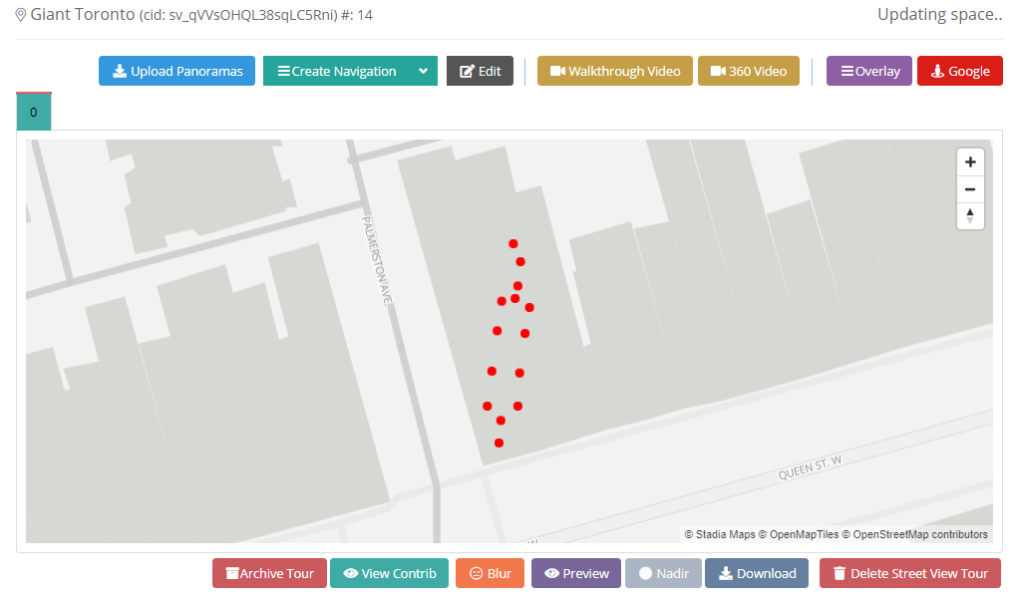
Task: Open the Overlay menu
Action: pos(869,71)
